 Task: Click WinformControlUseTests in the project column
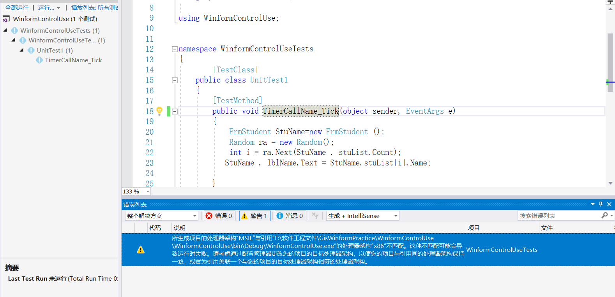(502, 250)
